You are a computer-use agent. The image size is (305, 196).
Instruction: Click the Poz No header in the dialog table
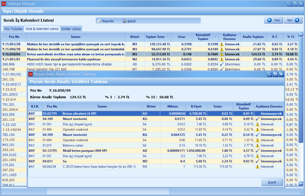[x=52, y=106]
